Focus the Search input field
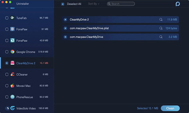Viewport: 189px width, 113px height. (x=121, y=4)
